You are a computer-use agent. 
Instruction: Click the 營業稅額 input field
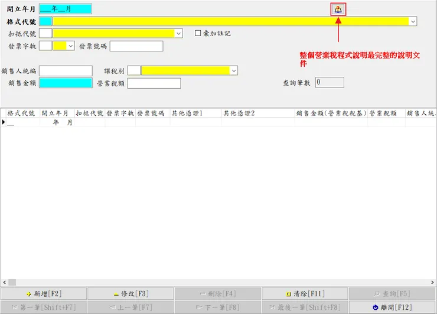[154, 83]
